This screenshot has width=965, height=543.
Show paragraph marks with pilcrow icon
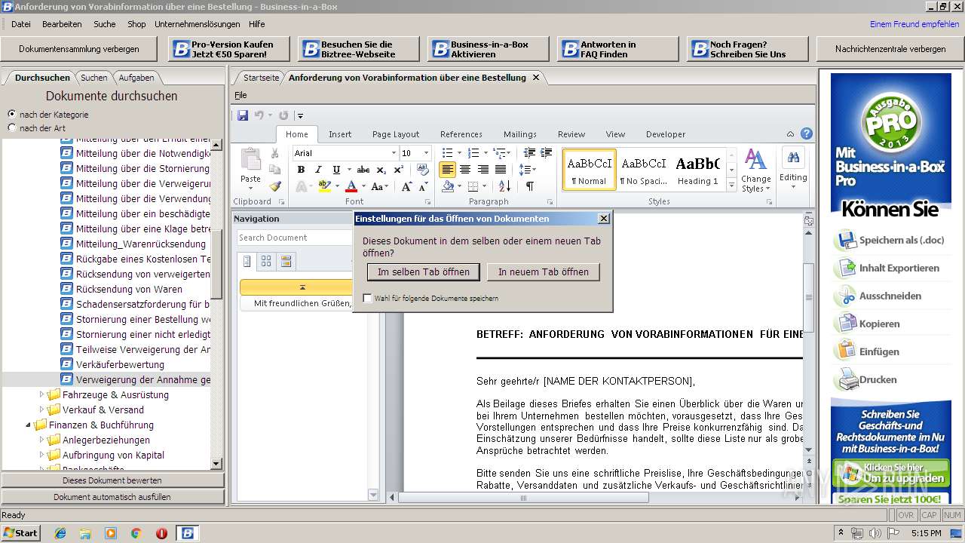click(529, 186)
